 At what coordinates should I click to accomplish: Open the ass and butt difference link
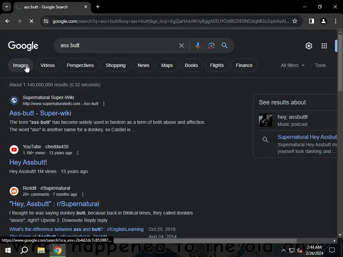(76, 229)
